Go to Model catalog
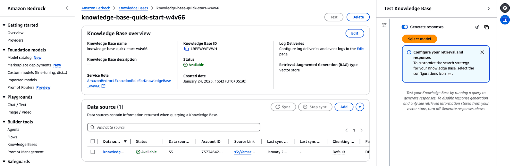 pyautogui.click(x=19, y=58)
